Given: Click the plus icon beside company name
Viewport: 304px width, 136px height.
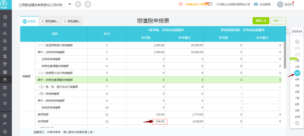Looking at the screenshot, I should [x=78, y=4].
